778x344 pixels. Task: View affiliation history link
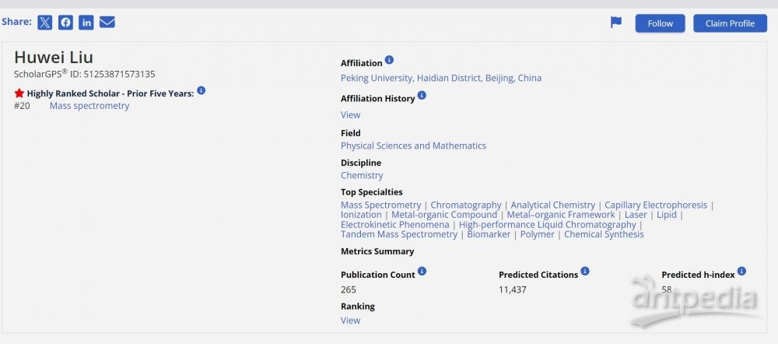click(x=350, y=114)
